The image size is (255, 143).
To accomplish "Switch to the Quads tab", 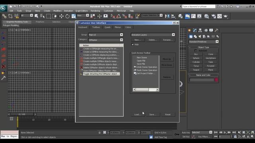I will 108,27.
